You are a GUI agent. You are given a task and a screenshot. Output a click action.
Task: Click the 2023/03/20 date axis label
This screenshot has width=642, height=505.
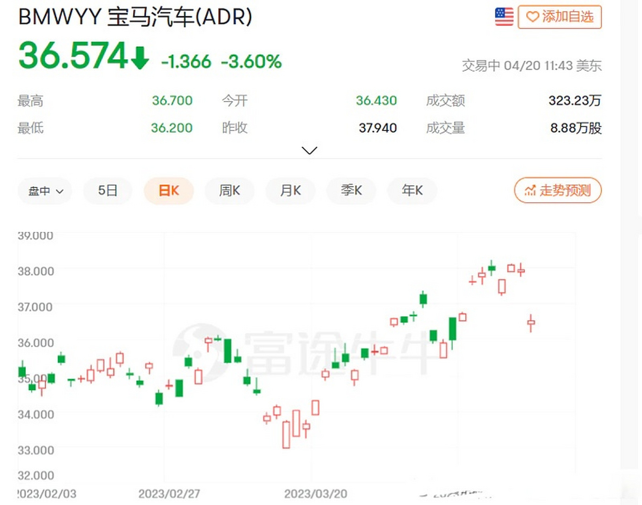[x=315, y=494]
